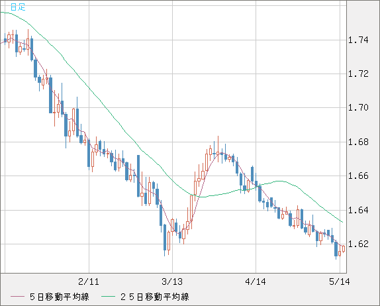Click the 1.64 price axis label
Viewport: 380px width, 306px height.
(358, 210)
